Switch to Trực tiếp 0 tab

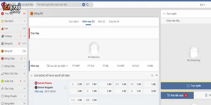[x=74, y=22]
